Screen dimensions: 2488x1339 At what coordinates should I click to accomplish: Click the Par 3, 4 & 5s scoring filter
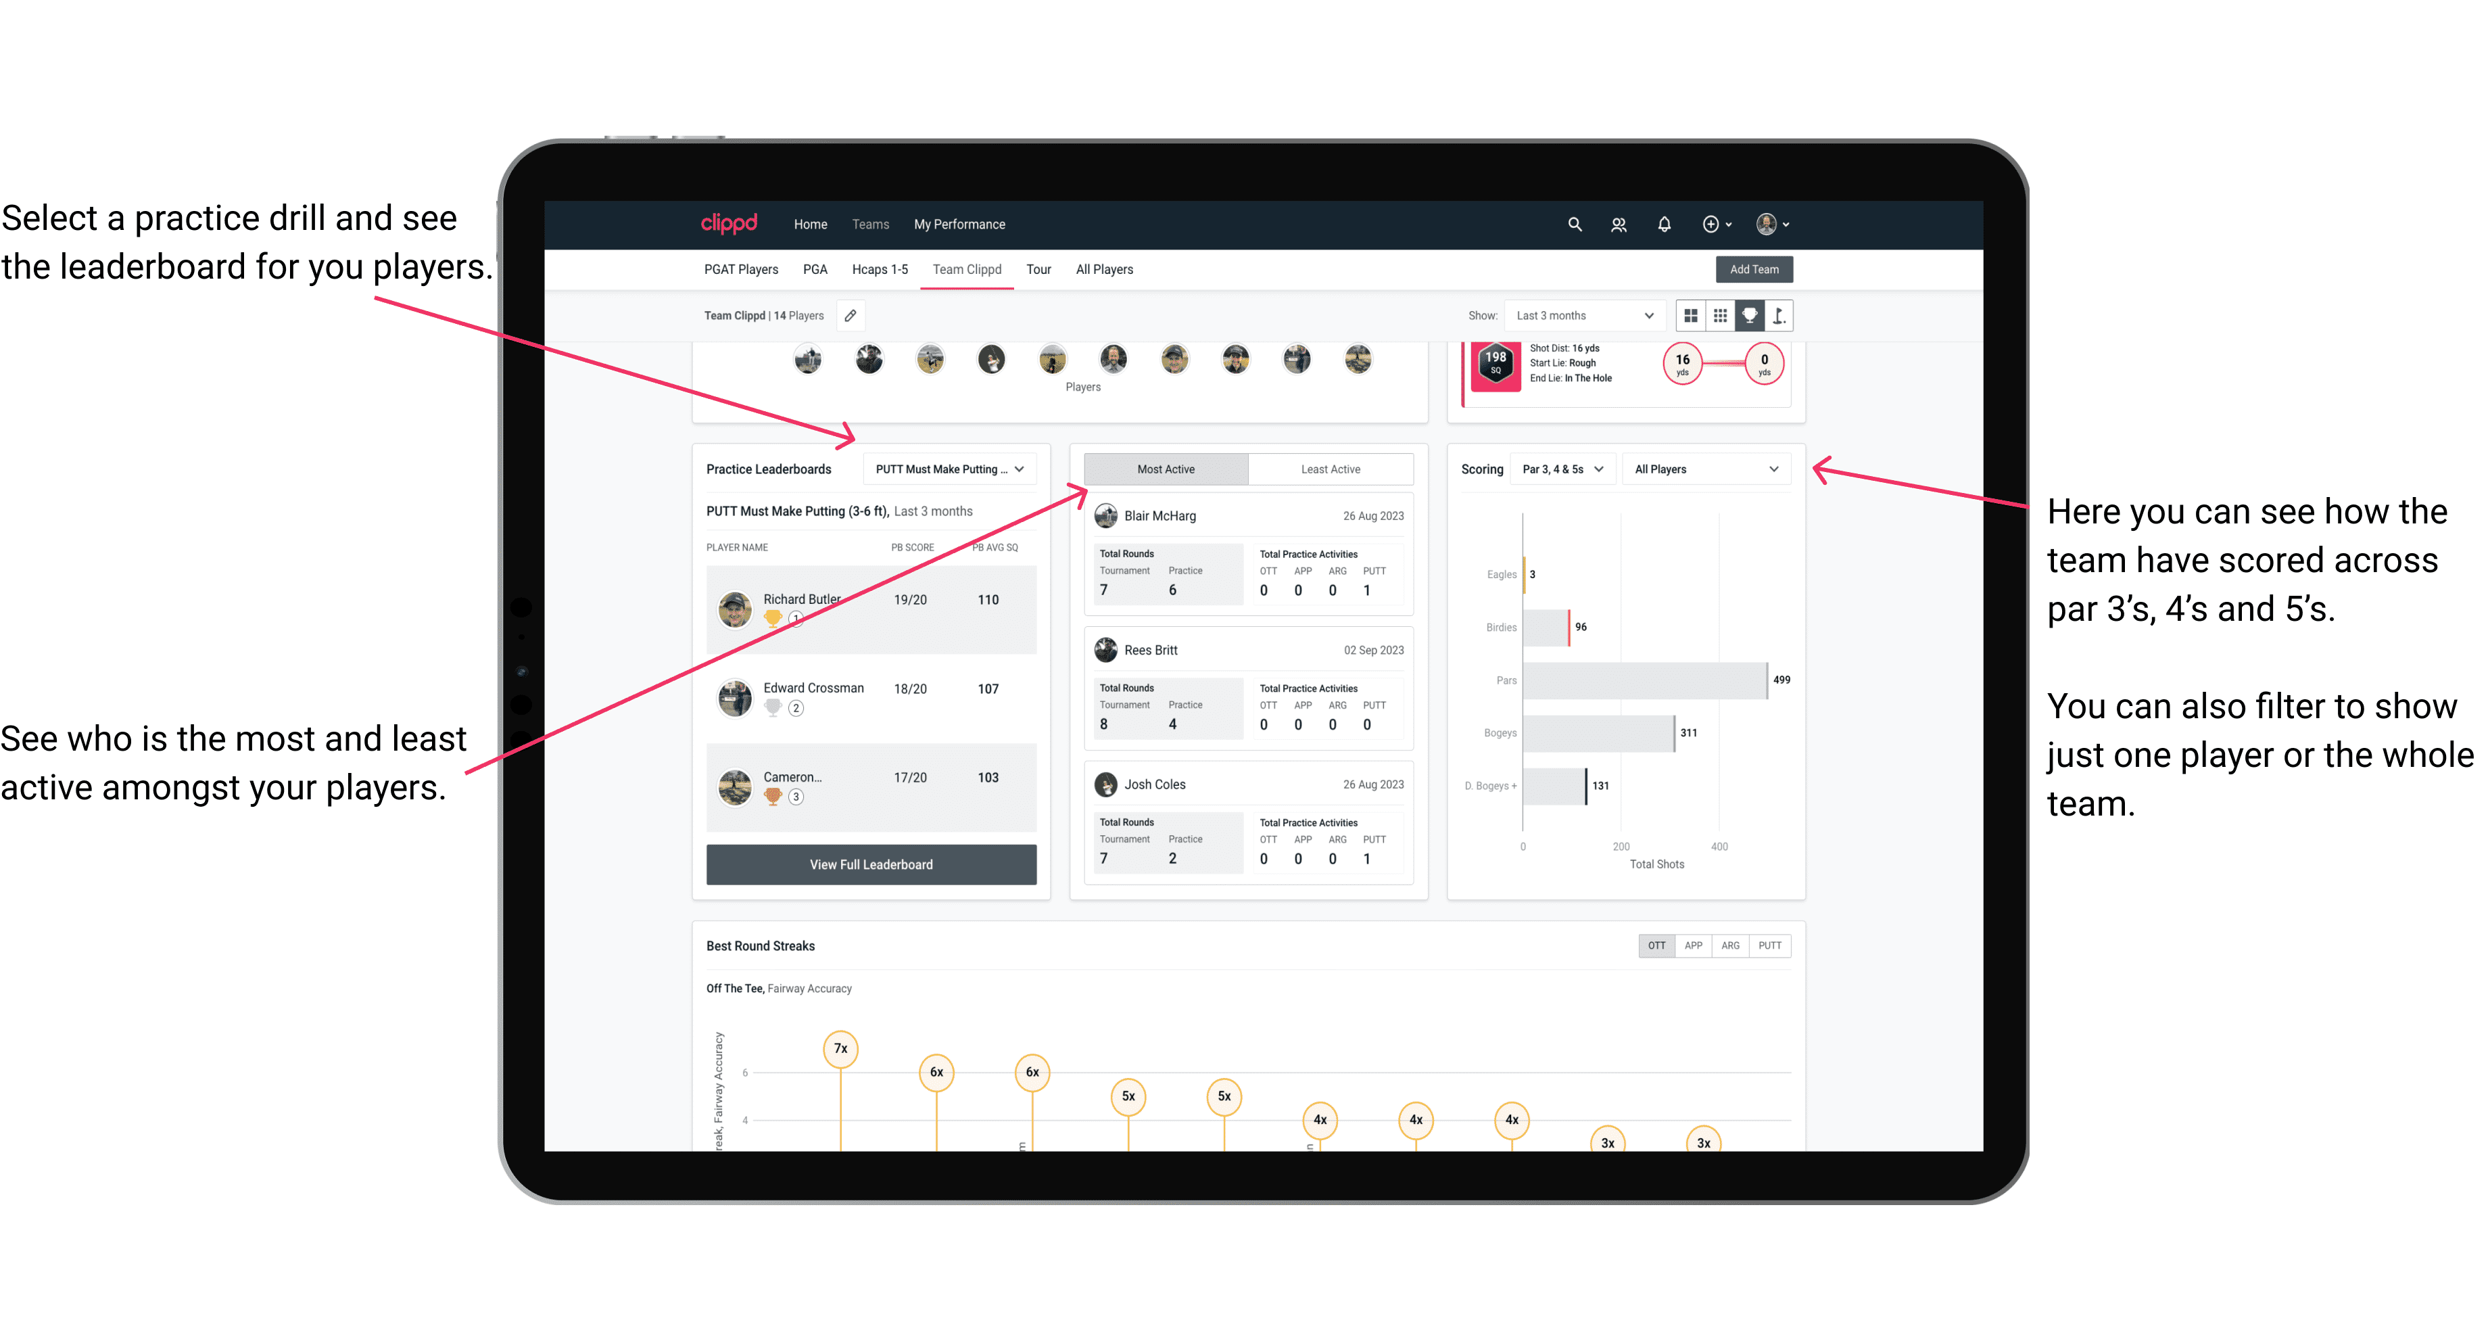1556,470
